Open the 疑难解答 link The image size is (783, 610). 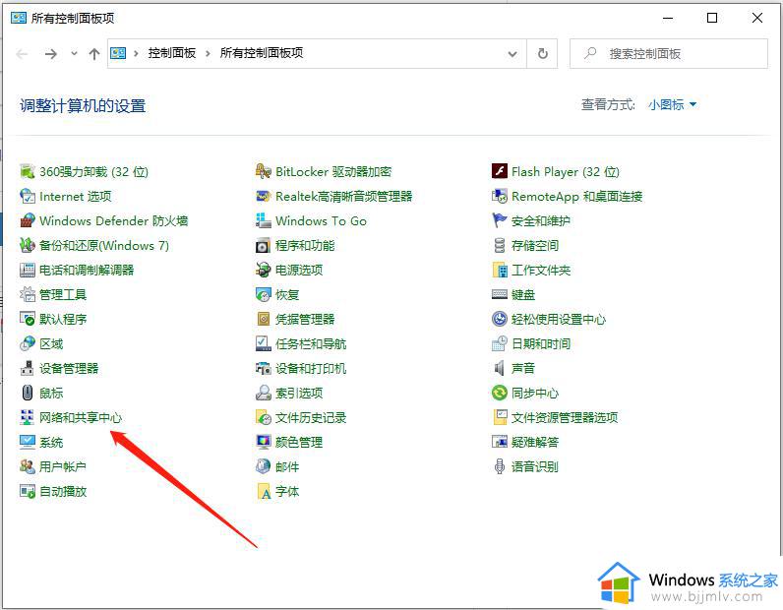click(x=535, y=442)
